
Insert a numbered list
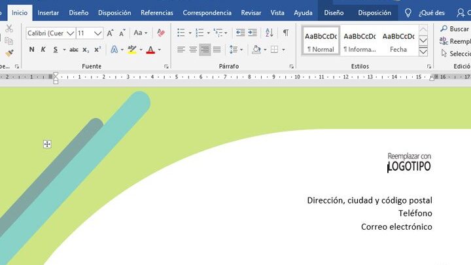click(x=200, y=33)
